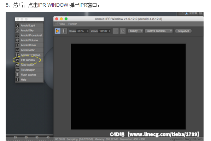Screen dimensions: 211x141
Task: Take a Snapshot of the render
Action: 183,31
